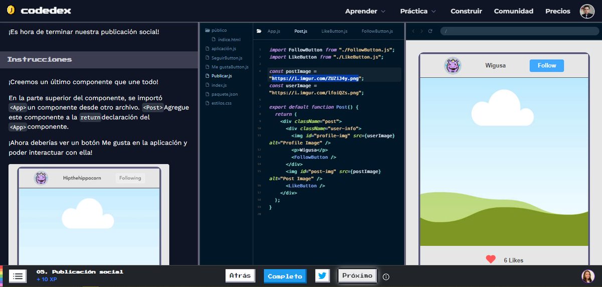The height and width of the screenshot is (287, 602).
Task: Open the Comunidad menu item
Action: pyautogui.click(x=514, y=11)
